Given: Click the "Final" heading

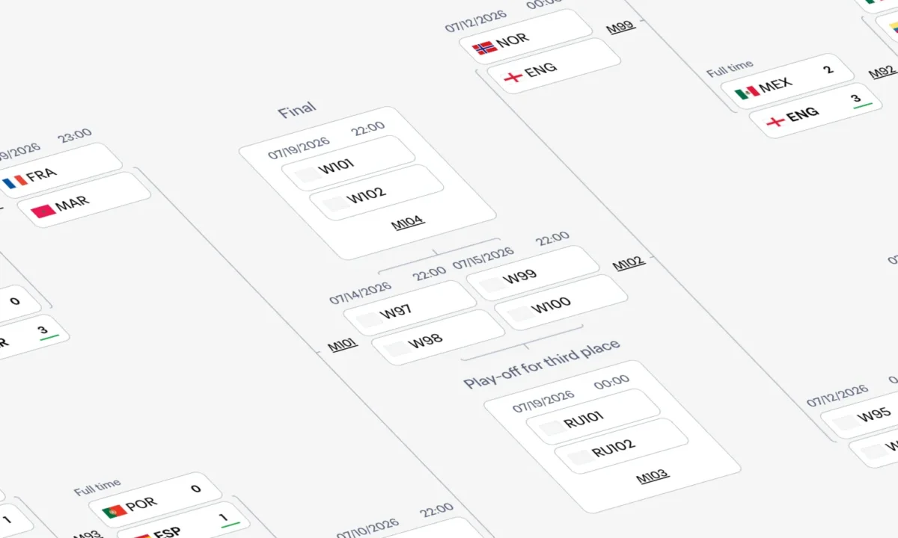Looking at the screenshot, I should pyautogui.click(x=297, y=111).
